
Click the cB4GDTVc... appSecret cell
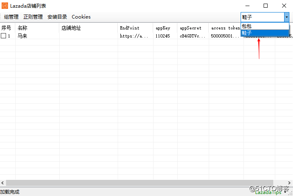(193, 36)
